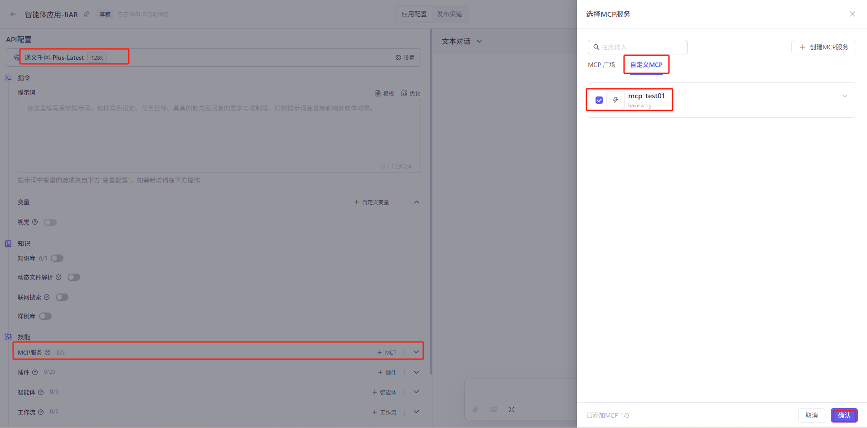Expand the MCP服务 section chevron
The image size is (867, 428).
coord(417,352)
